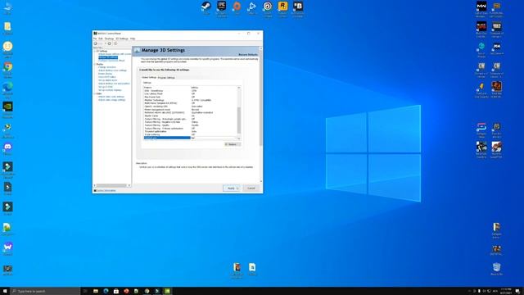Click the Restore Defaults link
524x295 pixels.
pyautogui.click(x=248, y=55)
